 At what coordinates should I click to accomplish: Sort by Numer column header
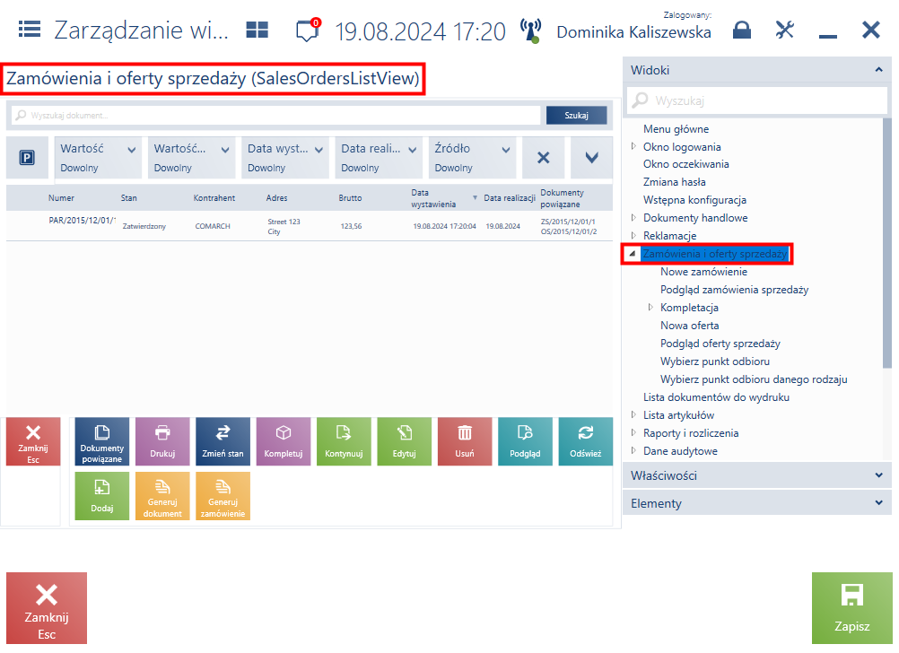[x=61, y=198]
